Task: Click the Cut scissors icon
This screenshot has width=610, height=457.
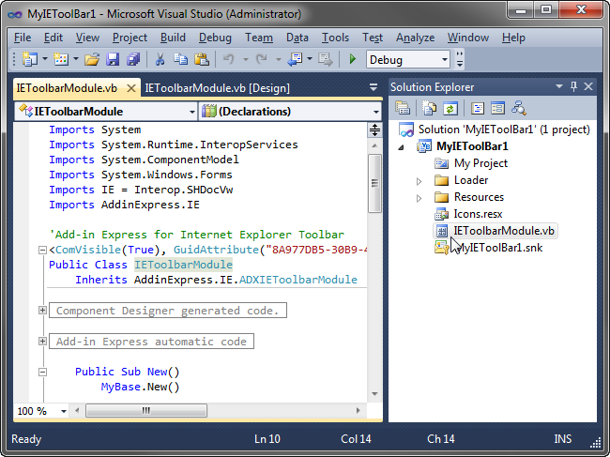Action: 160,59
